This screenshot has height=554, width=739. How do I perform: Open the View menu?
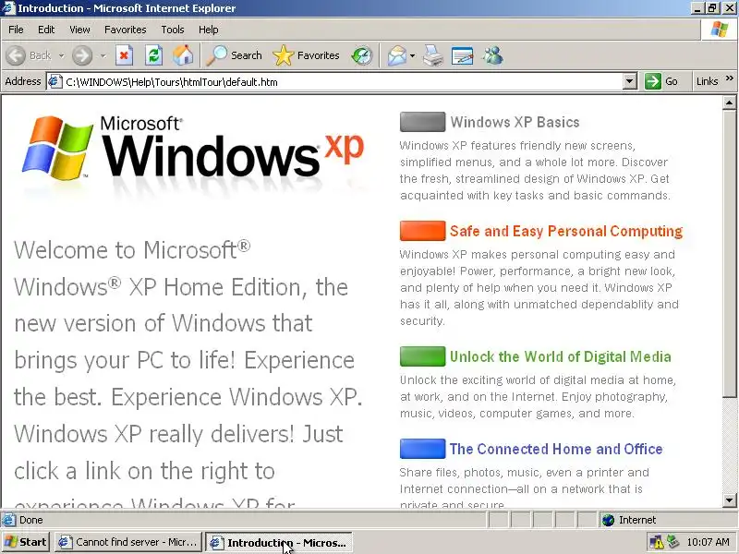coord(79,30)
